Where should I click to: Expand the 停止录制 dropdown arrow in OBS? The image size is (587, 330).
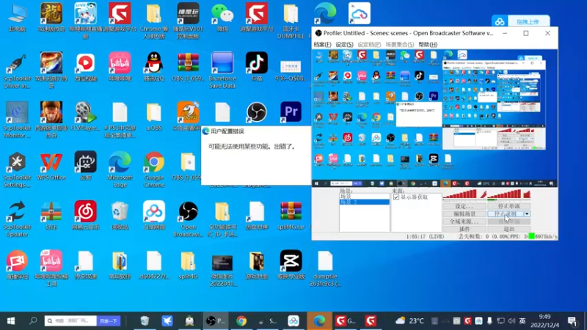click(x=527, y=214)
